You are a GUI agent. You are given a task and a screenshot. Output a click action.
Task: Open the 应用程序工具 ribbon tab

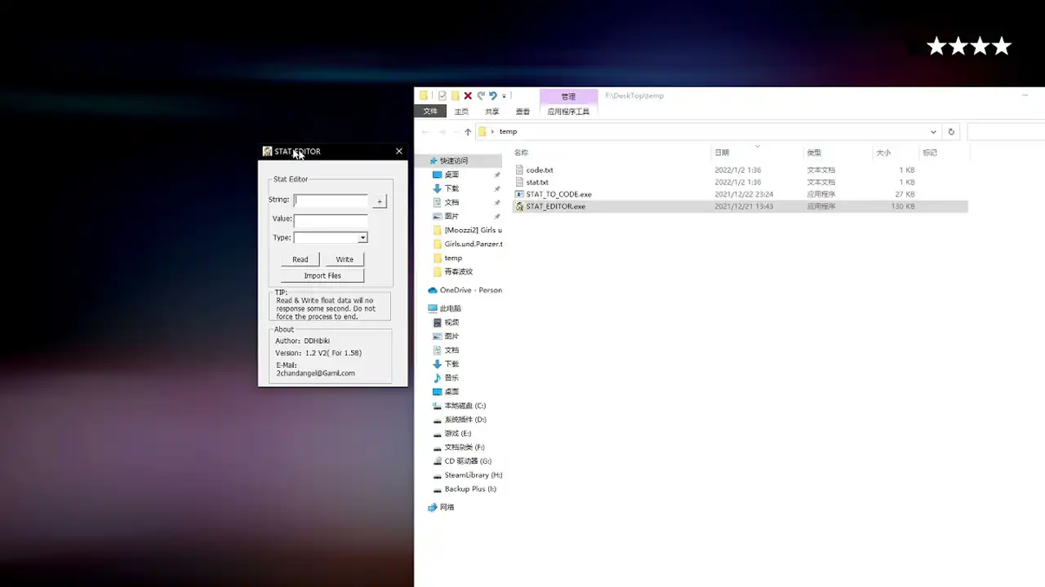point(568,112)
